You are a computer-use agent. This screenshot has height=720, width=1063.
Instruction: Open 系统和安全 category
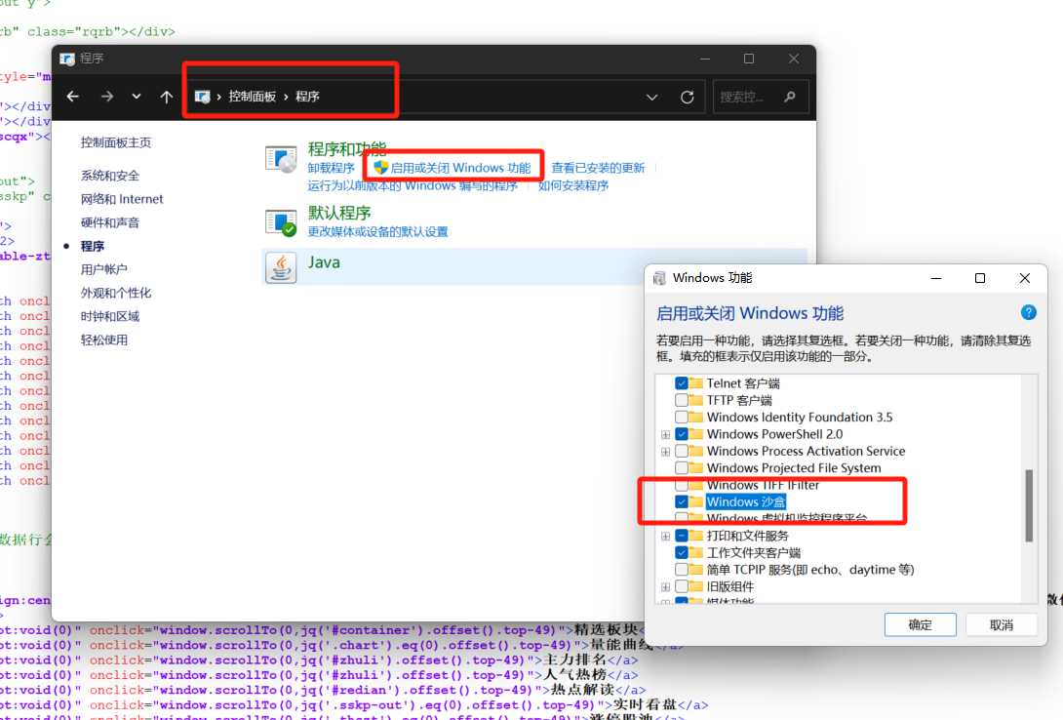point(110,176)
